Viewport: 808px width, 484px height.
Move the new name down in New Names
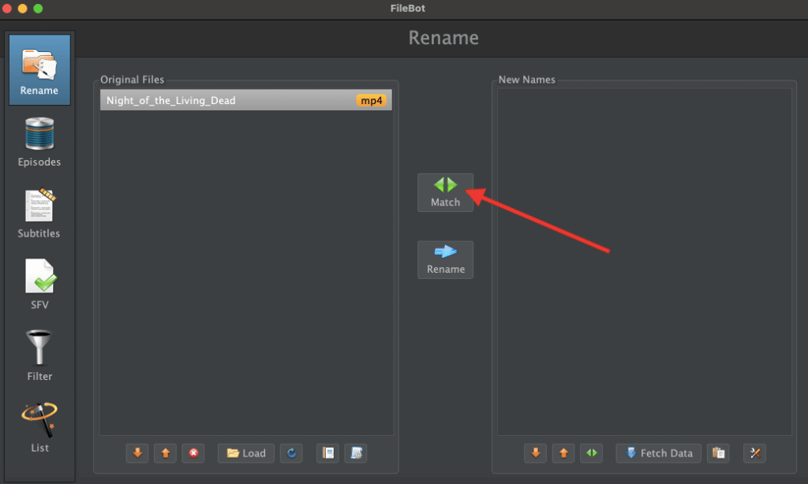point(536,453)
